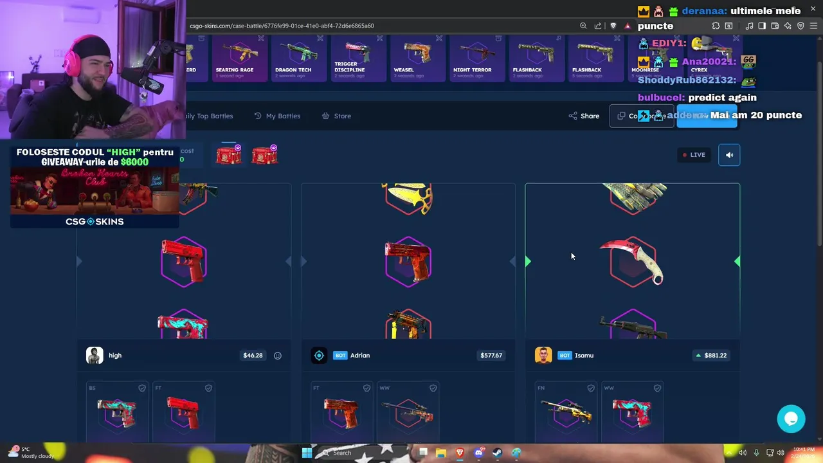This screenshot has width=823, height=463.
Task: Click the Trigger Discipline live drop
Action: tap(358, 58)
